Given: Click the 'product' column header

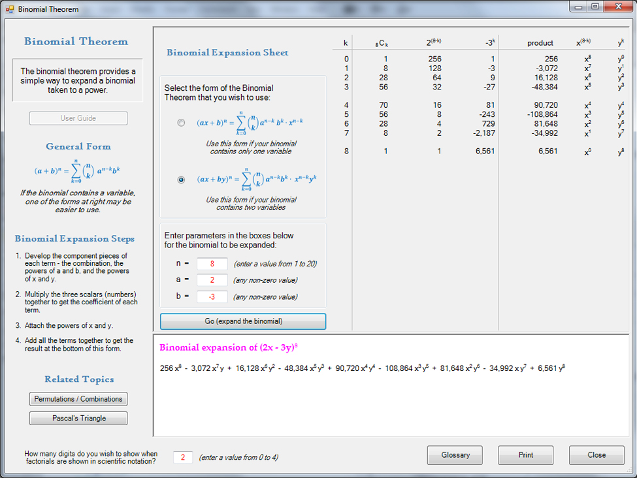Looking at the screenshot, I should [x=540, y=43].
